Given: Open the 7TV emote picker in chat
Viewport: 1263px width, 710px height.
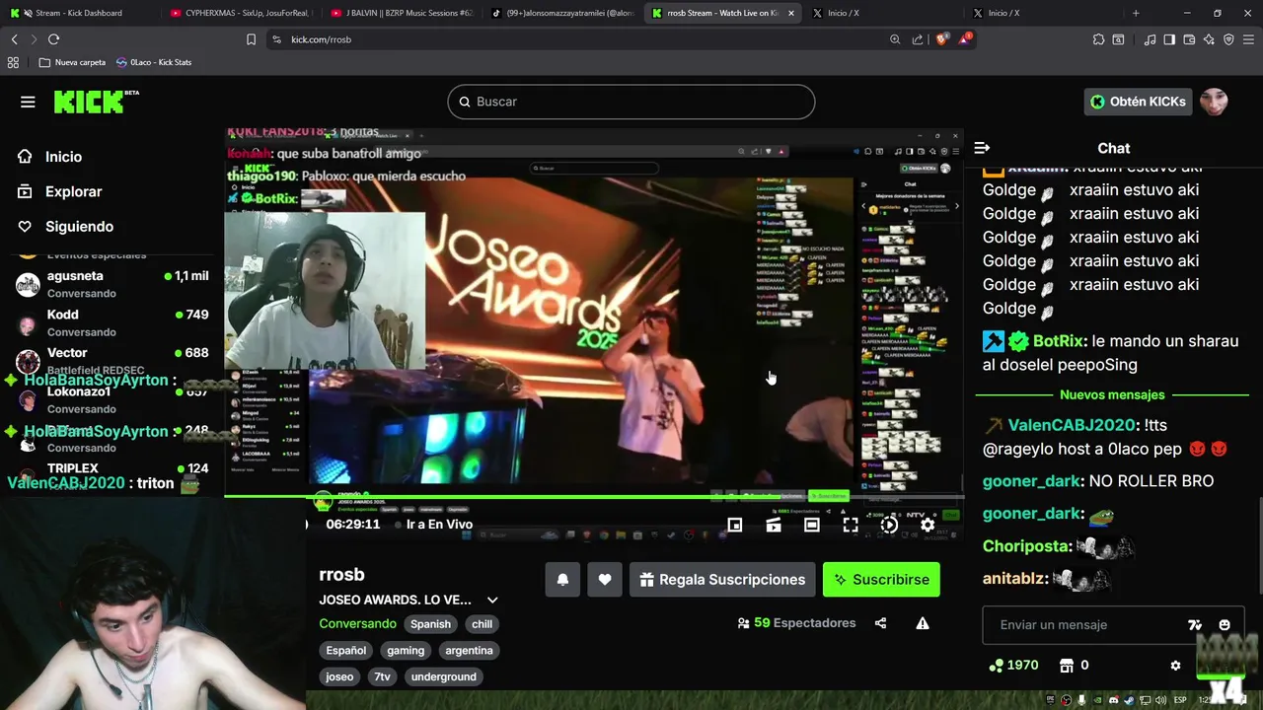Looking at the screenshot, I should tap(1195, 625).
